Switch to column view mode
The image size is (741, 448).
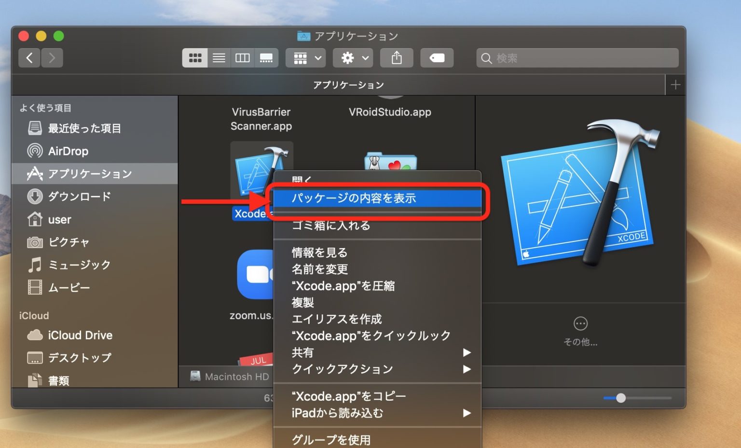pyautogui.click(x=243, y=57)
